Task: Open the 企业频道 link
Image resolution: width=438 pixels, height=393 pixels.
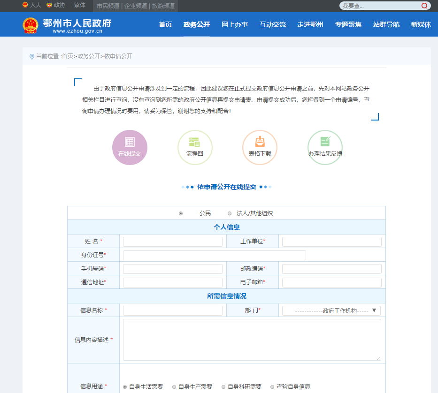Action: (136, 6)
